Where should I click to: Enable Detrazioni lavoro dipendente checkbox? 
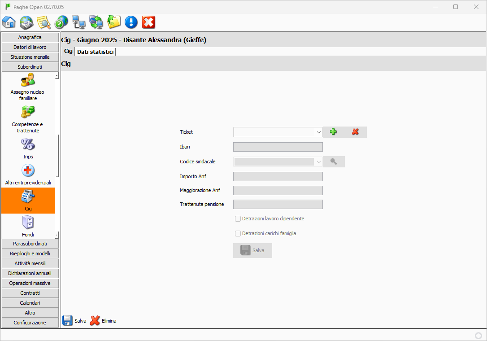[238, 219]
